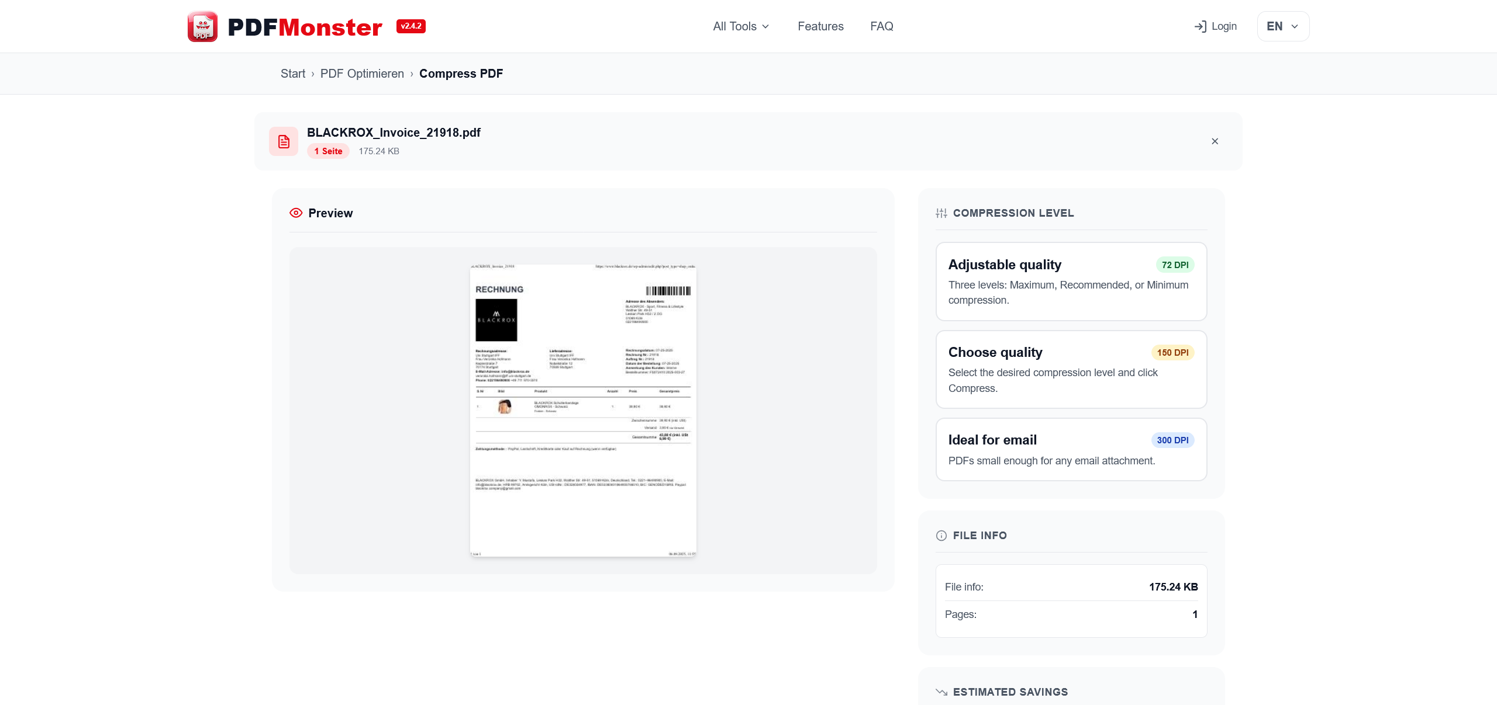Viewport: 1497px width, 705px height.
Task: Click the arrow icon next to Login
Action: pos(1202,26)
